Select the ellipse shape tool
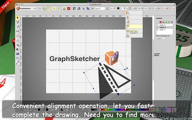 [x=18, y=36]
